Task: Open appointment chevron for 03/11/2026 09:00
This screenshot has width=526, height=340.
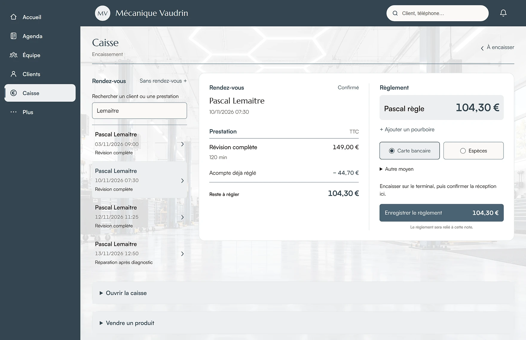Action: pos(182,144)
